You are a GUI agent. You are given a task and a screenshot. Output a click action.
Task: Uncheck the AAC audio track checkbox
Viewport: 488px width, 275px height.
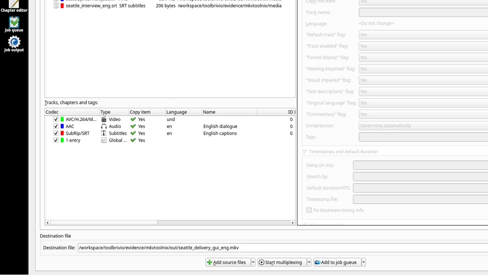(x=56, y=126)
